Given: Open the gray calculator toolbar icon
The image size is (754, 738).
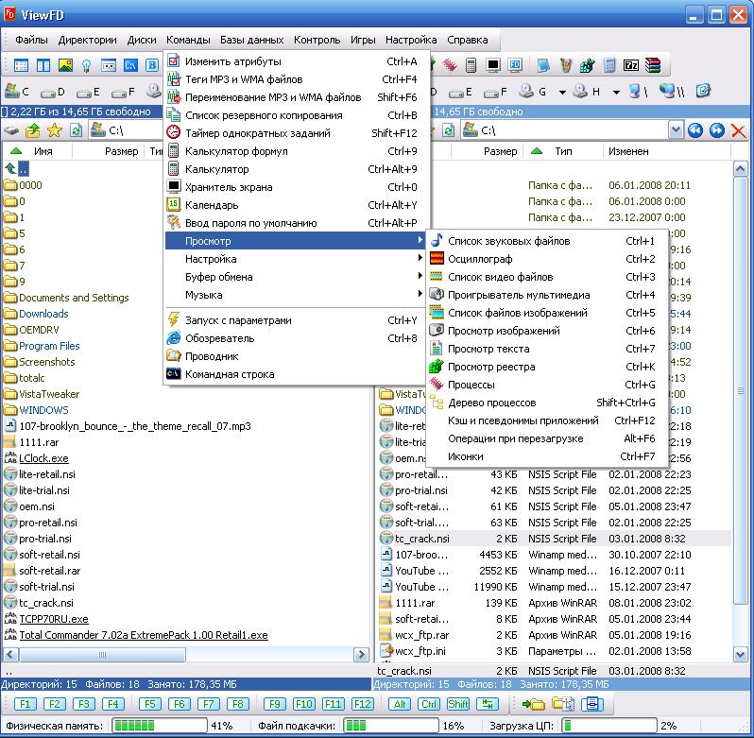Looking at the screenshot, I should tap(471, 65).
